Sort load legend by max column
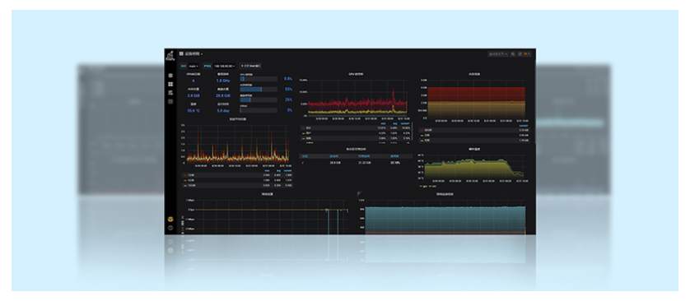Screen dimensions: 690x301 pos(267,170)
